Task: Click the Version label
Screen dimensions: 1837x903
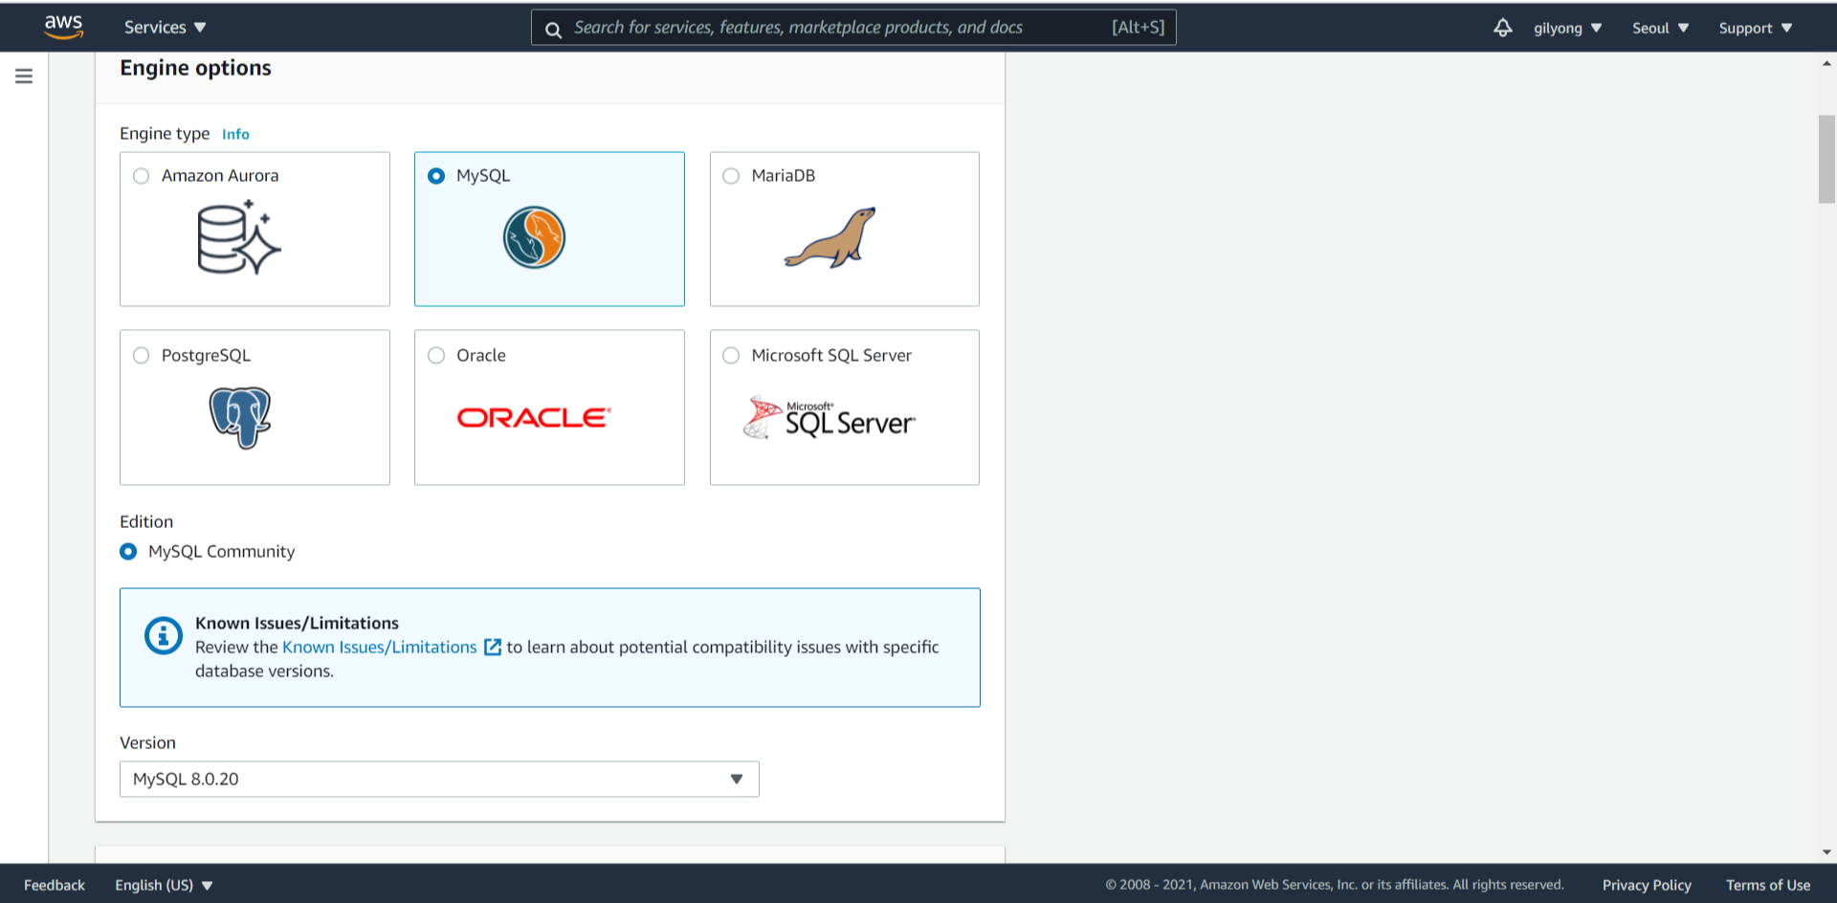Action: tap(147, 742)
